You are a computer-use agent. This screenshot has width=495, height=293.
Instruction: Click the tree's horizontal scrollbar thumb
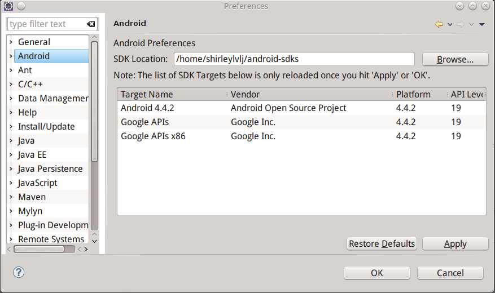point(39,249)
